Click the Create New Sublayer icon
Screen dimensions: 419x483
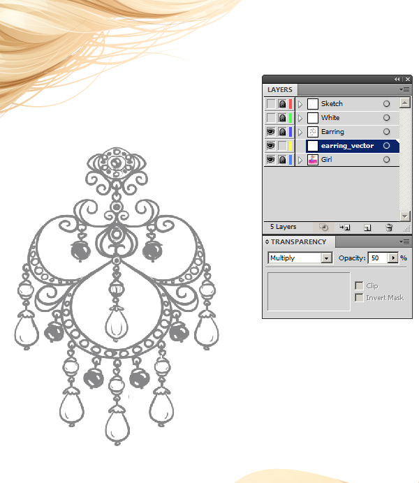pyautogui.click(x=344, y=228)
